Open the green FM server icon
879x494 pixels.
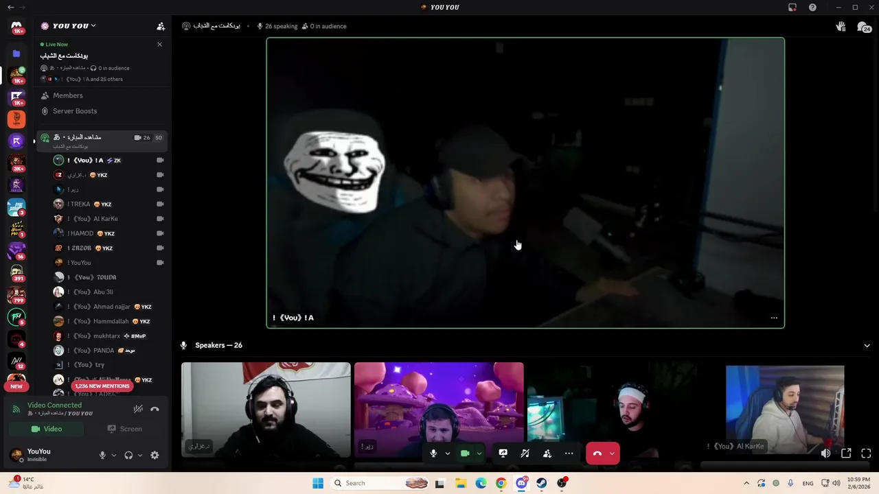pyautogui.click(x=16, y=317)
